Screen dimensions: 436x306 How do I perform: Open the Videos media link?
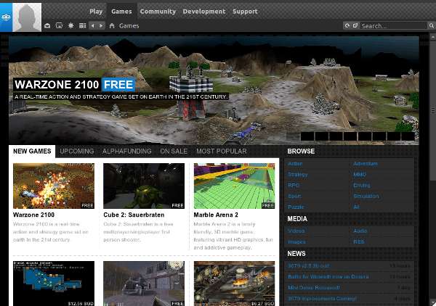296,231
